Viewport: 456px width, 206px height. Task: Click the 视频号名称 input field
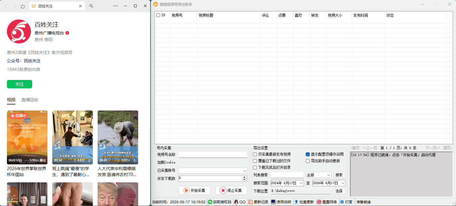tap(213, 154)
